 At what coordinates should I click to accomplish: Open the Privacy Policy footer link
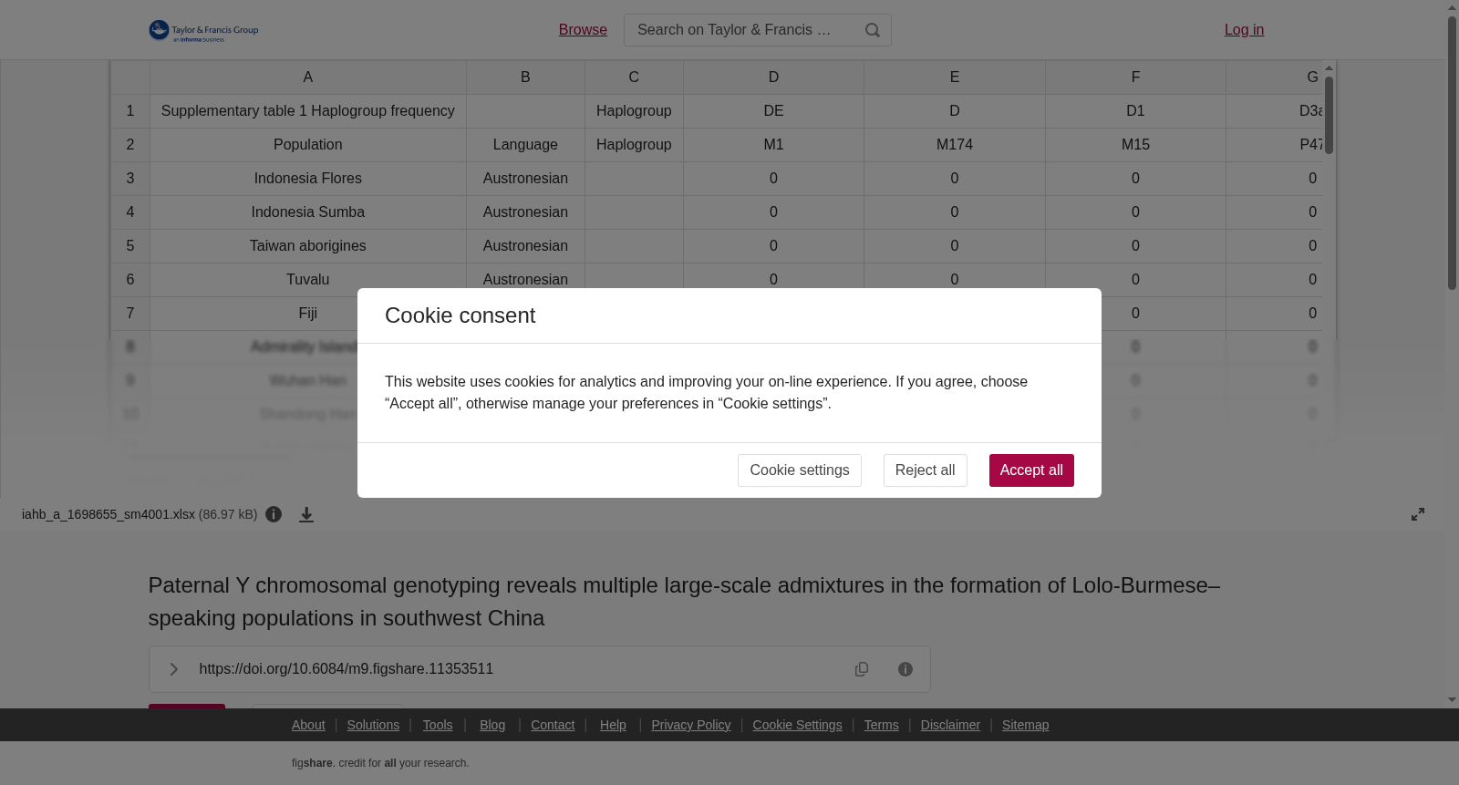click(x=691, y=725)
